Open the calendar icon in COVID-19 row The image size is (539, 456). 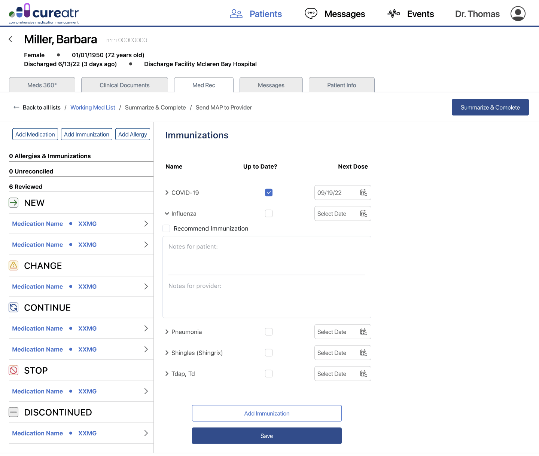coord(364,193)
